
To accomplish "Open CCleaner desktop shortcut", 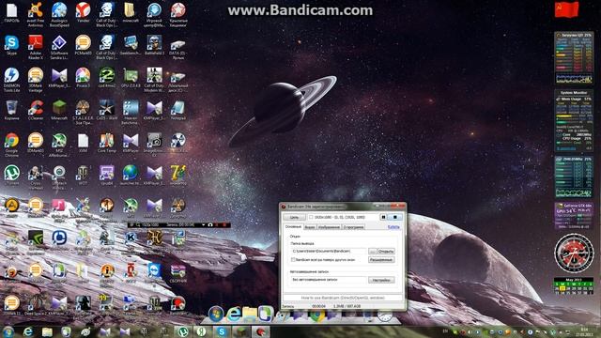I will (x=36, y=110).
